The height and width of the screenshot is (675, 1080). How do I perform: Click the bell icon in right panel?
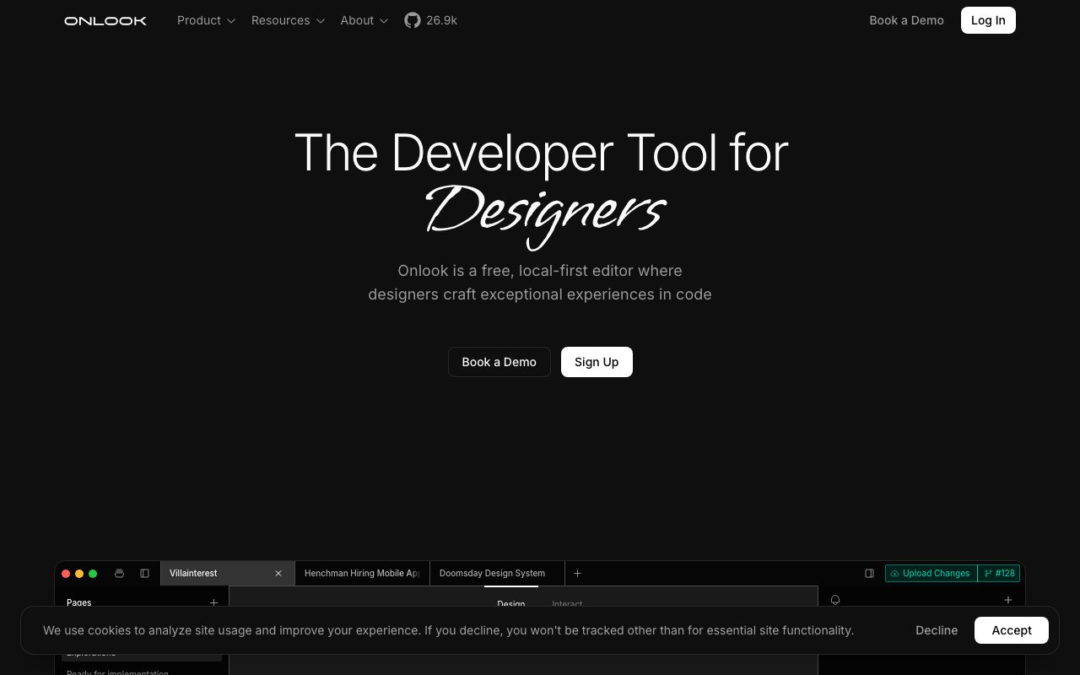(x=835, y=600)
